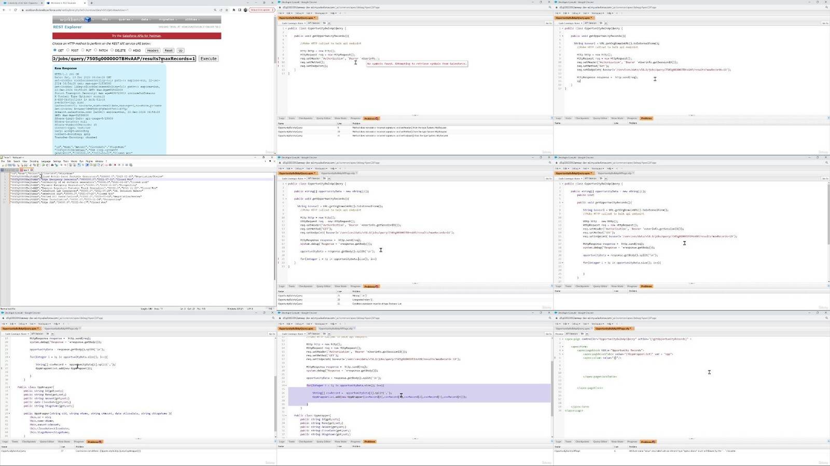Select the HEAD HTTP method radio
The height and width of the screenshot is (466, 830).
point(130,50)
